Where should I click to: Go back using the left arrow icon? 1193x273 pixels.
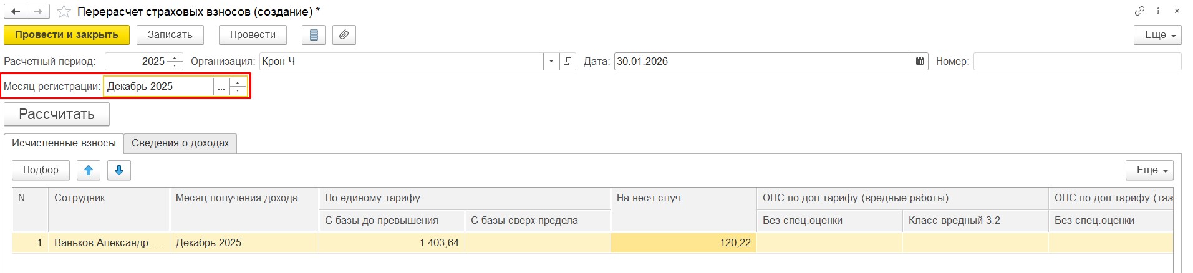tap(16, 11)
